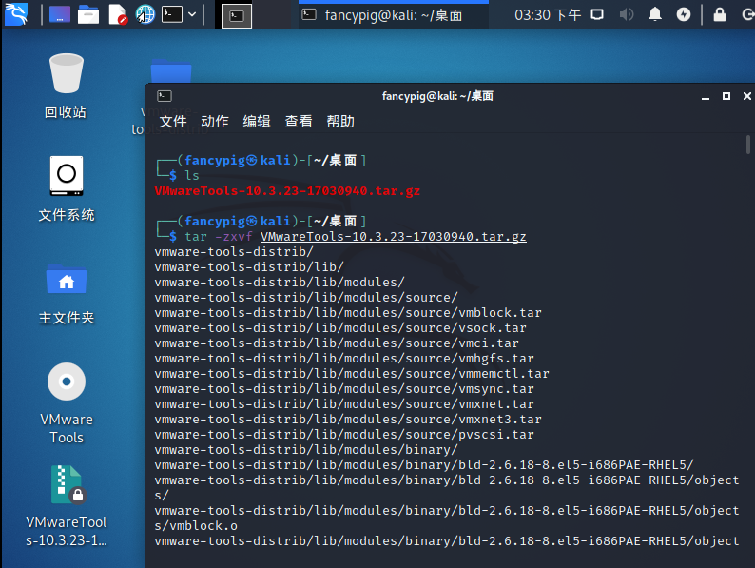
Task: Click the vmci.tar output line
Action: click(x=336, y=343)
